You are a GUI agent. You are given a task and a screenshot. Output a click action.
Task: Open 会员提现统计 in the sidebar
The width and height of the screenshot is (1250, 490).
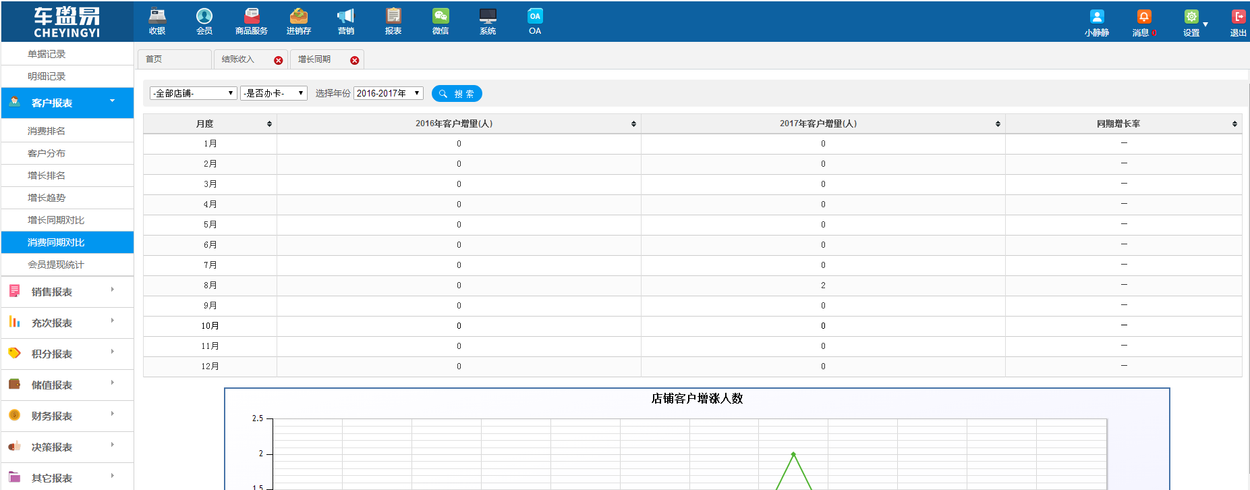(x=56, y=265)
